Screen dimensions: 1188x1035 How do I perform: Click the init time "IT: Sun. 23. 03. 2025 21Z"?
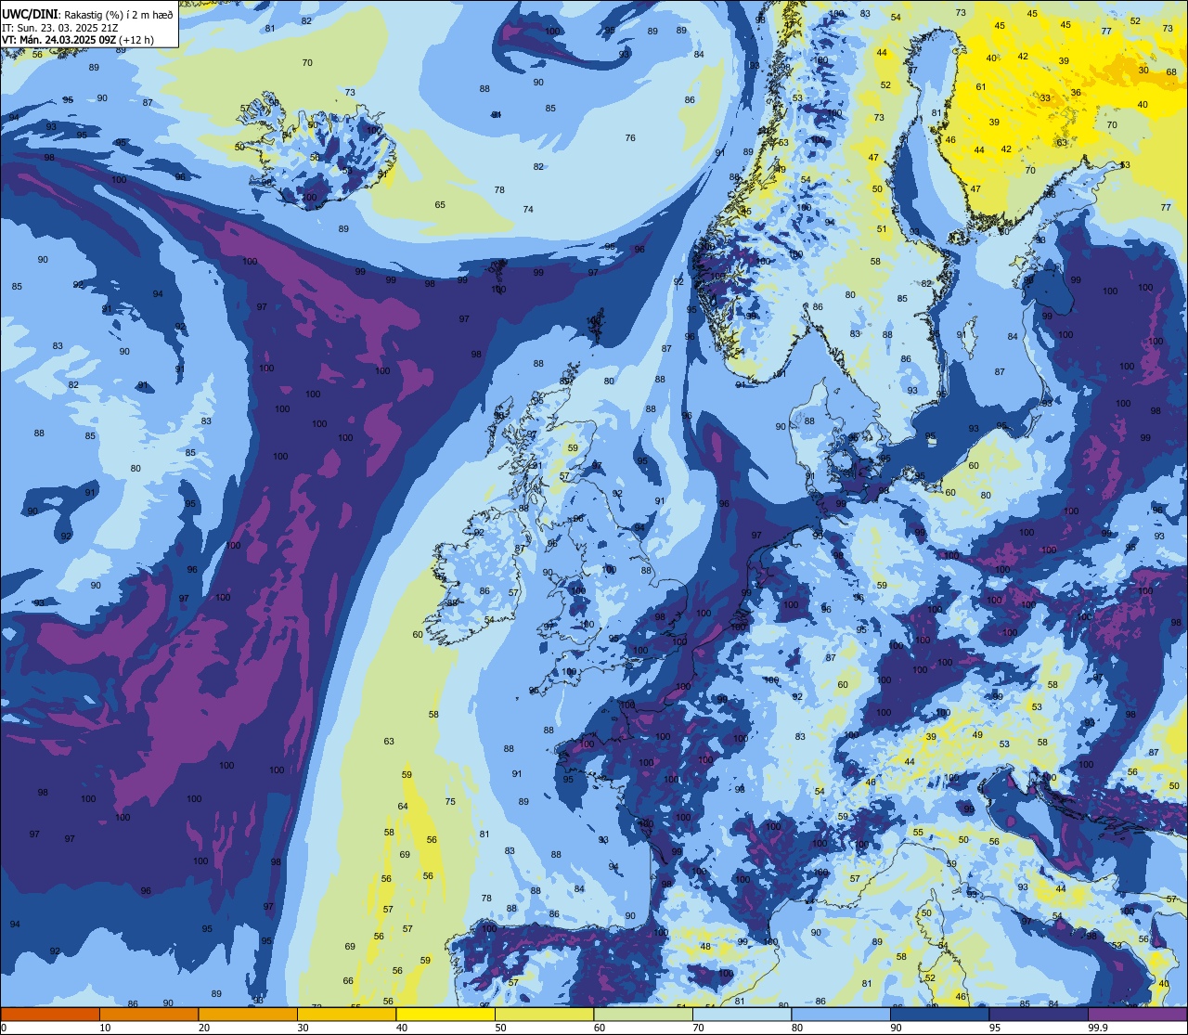click(59, 28)
